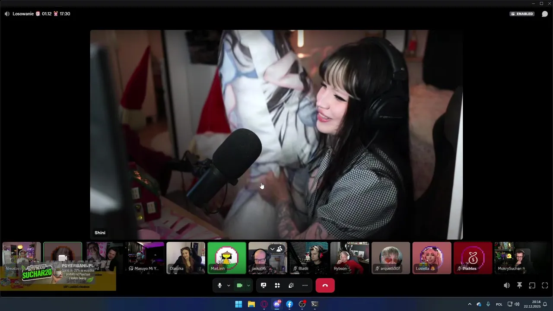
Task: Select Masuyo Mi Y... video tile
Action: pyautogui.click(x=145, y=258)
